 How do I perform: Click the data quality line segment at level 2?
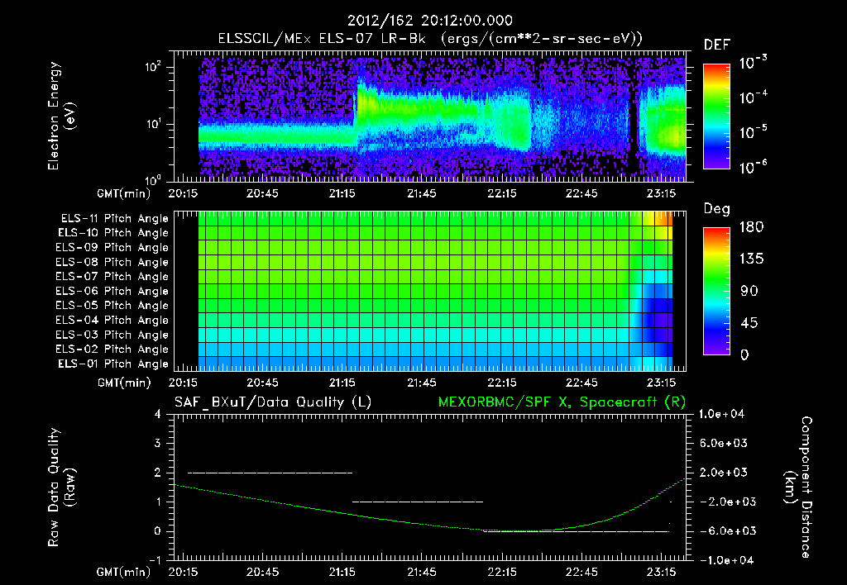click(x=270, y=473)
